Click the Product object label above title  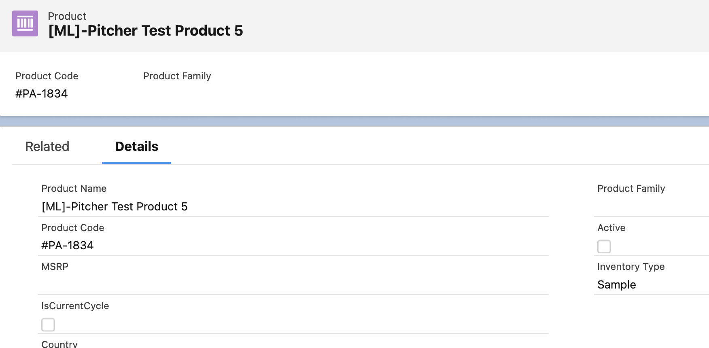pyautogui.click(x=67, y=16)
